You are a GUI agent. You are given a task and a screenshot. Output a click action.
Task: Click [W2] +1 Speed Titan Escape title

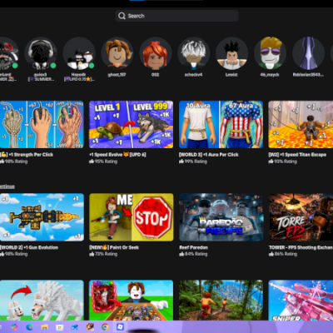coord(297,155)
